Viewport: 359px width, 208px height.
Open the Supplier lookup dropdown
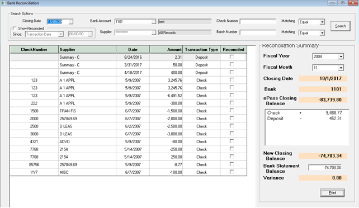click(154, 32)
